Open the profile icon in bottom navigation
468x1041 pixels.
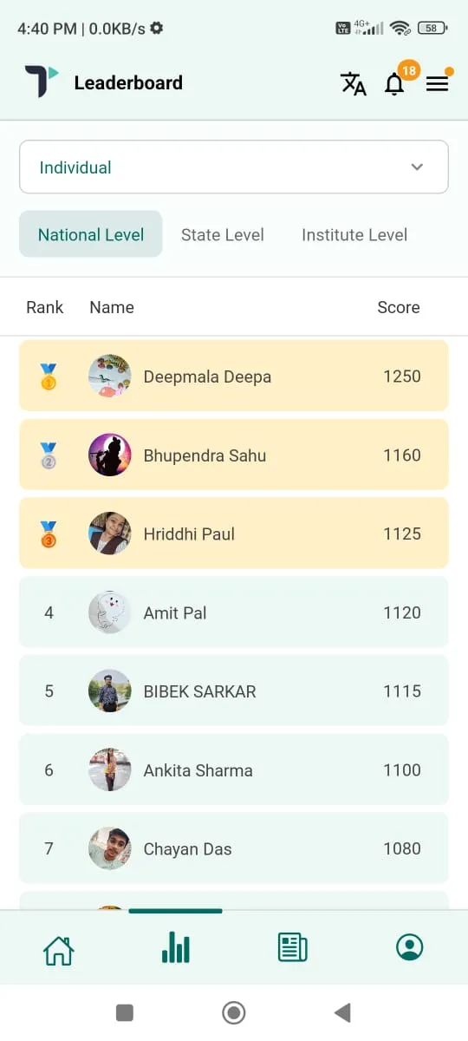tap(409, 947)
